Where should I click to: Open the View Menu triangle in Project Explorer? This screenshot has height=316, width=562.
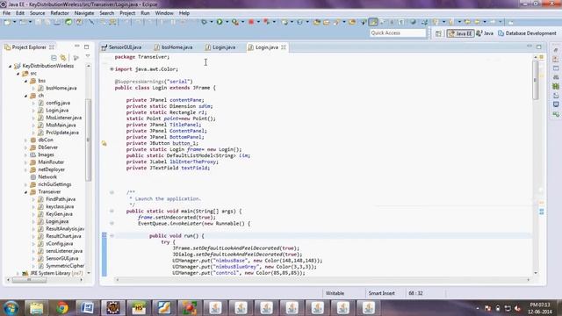point(88,57)
